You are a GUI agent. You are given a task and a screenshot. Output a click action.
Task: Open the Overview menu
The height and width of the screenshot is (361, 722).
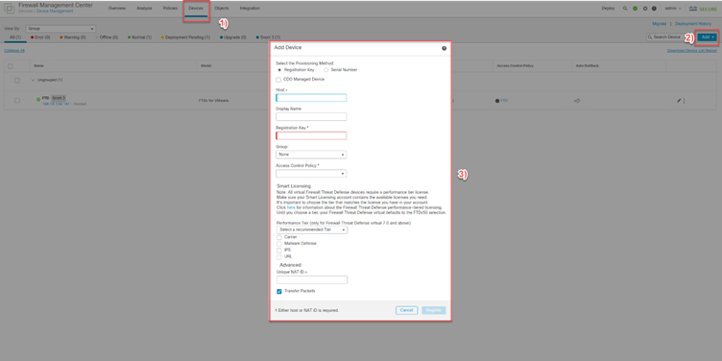pos(116,9)
